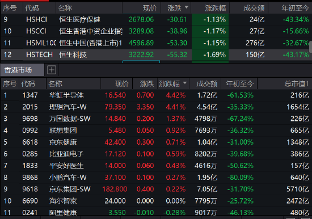
Task: Open 9698 万国数据-SW row
Action: click(156, 119)
